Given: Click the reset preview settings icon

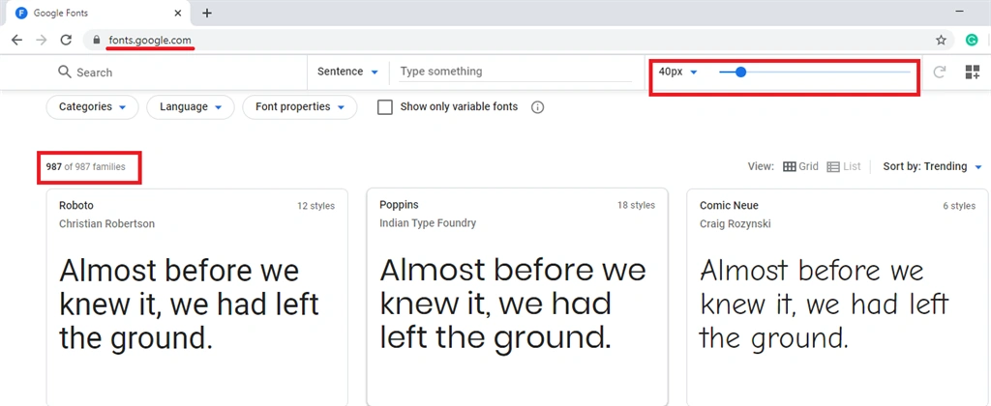Looking at the screenshot, I should (940, 72).
